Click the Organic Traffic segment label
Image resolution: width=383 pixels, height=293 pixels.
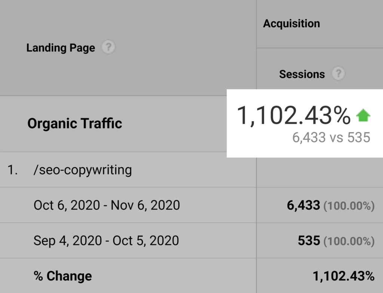click(75, 124)
